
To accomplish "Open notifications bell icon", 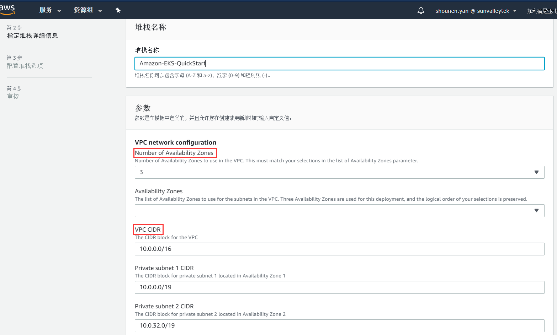I will 421,11.
